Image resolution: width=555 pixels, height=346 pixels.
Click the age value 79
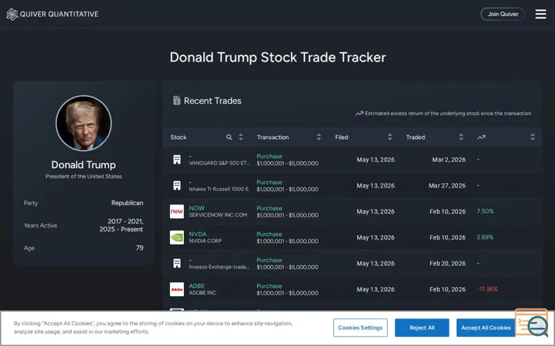(x=140, y=248)
